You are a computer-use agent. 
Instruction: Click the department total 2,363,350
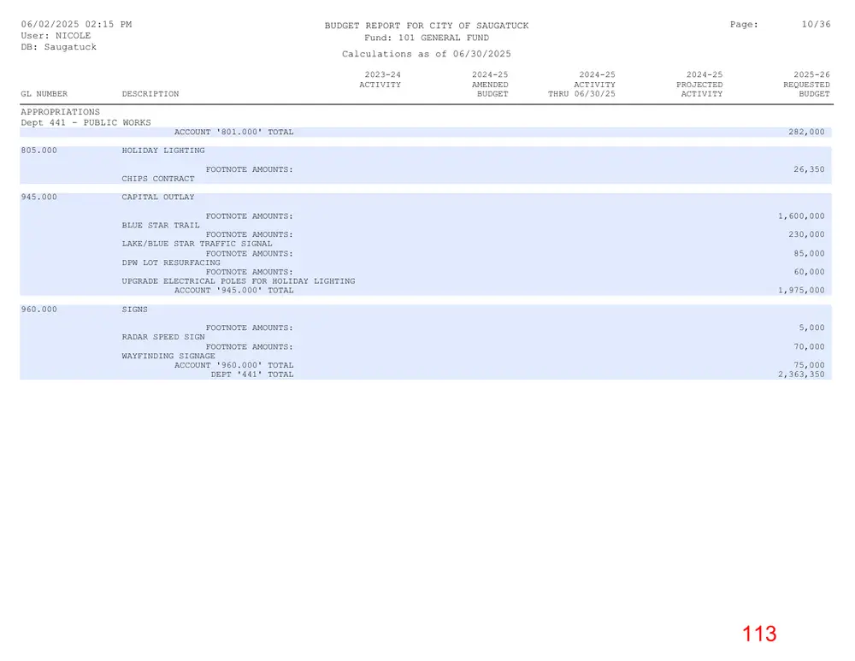point(802,375)
